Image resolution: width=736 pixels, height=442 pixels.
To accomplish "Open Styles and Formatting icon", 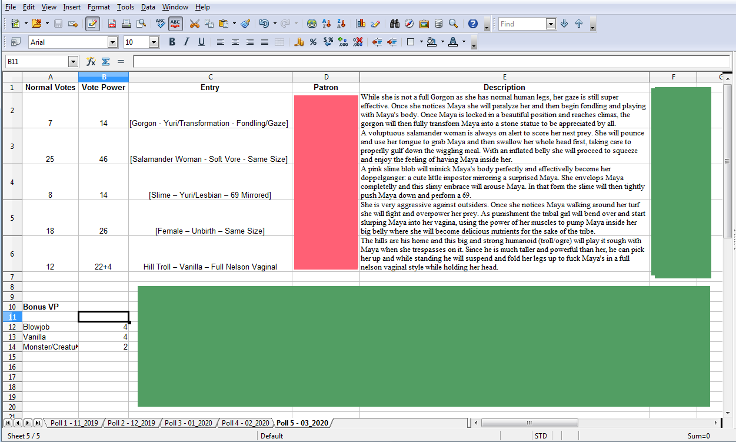I will click(x=16, y=42).
